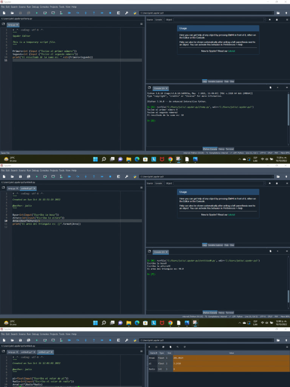Open Preferences wrench icon in top Spyder toolbar
The height and width of the screenshot is (387, 290).
(126, 13)
